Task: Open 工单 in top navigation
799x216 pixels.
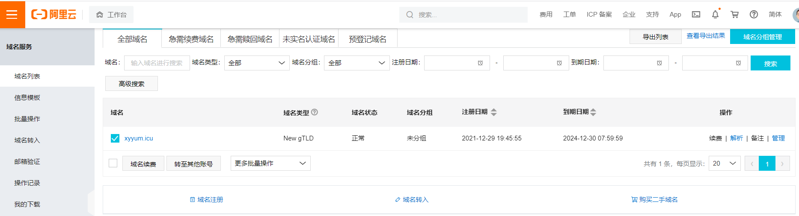Action: click(x=570, y=15)
